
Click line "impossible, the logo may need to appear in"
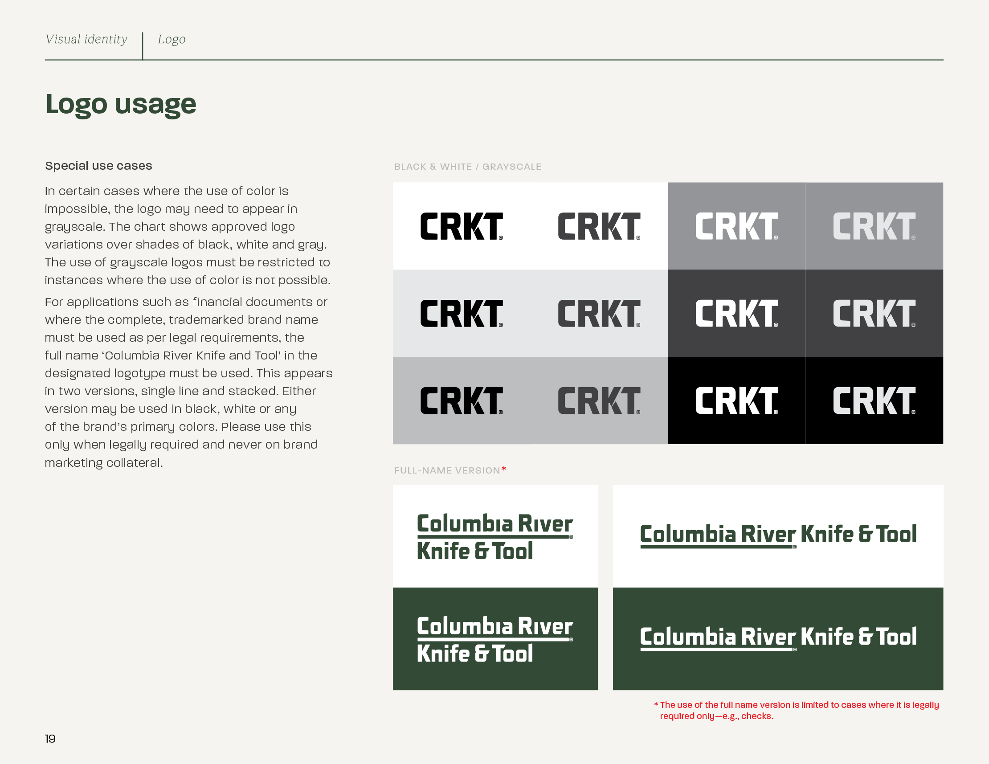[x=171, y=209]
